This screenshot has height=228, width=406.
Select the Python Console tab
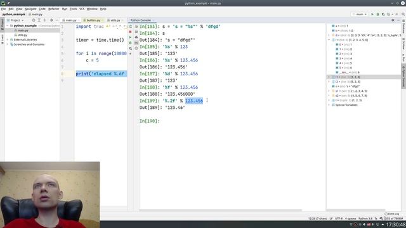141,20
